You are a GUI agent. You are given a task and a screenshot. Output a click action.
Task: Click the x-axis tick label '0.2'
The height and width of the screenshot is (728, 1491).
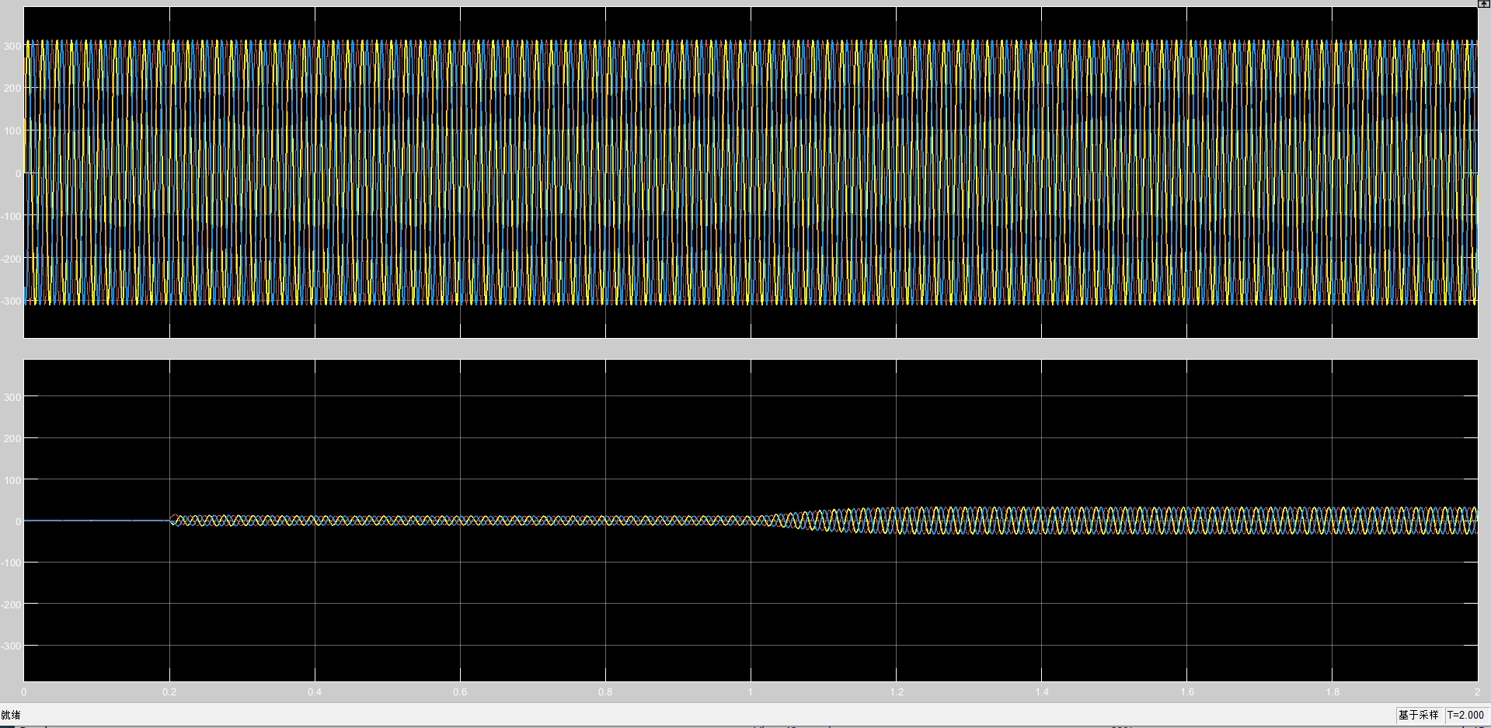click(x=169, y=691)
